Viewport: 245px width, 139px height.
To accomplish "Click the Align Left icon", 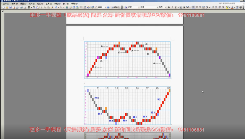I will (x=193, y=7).
